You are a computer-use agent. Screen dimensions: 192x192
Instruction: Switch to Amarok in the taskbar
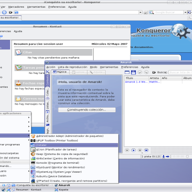(x=62, y=185)
